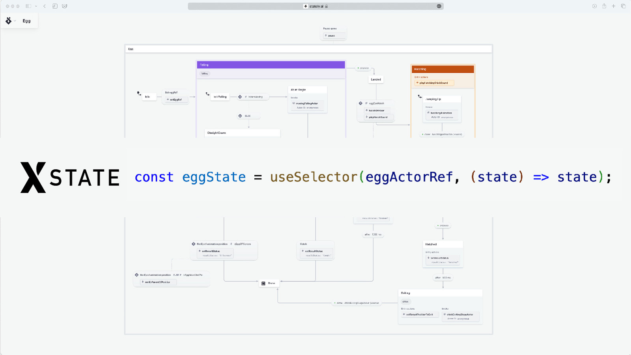
Task: Click the initial state marker before Idle
Action: [x=139, y=93]
